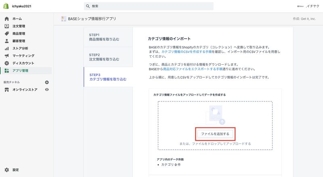View online store via eye icon
This screenshot has width=323, height=177.
(47, 90)
